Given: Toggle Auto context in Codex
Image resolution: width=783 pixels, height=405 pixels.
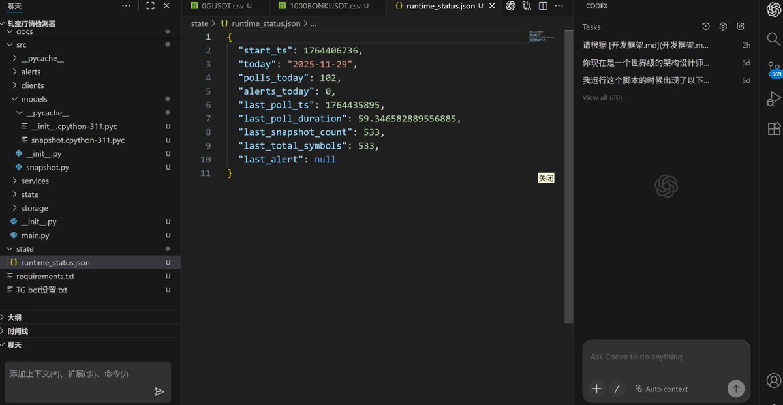Looking at the screenshot, I should point(661,389).
